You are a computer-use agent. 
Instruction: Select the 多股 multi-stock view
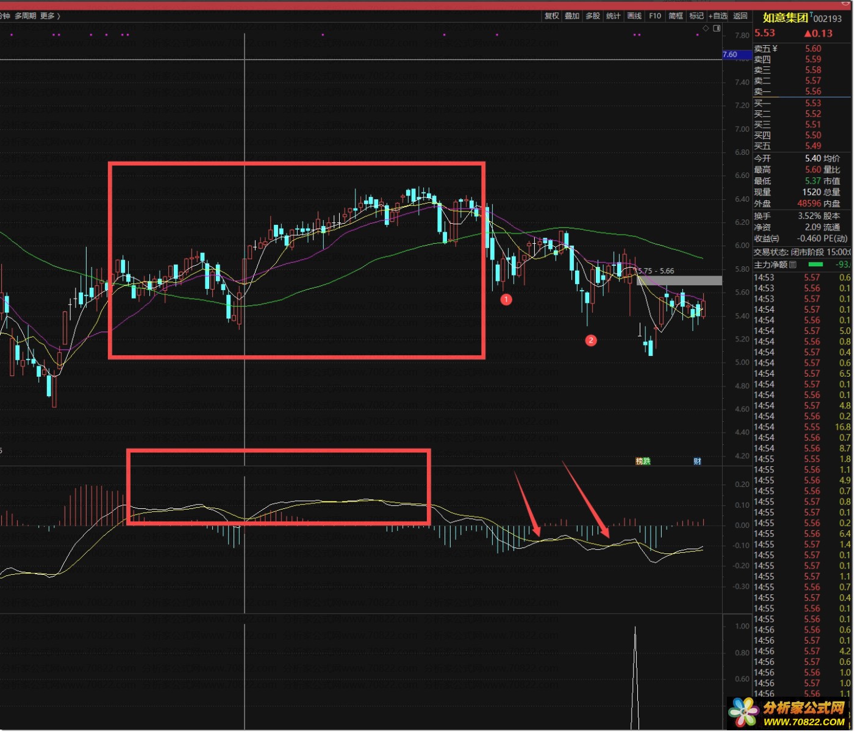593,16
